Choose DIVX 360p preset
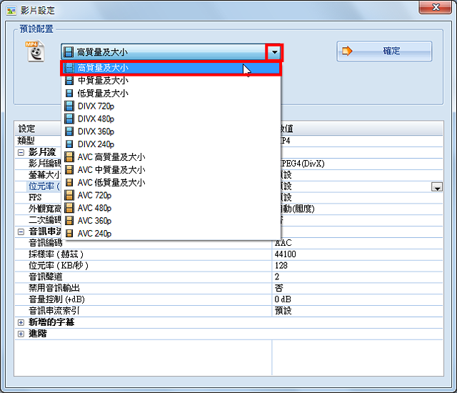457x393 pixels. tap(171, 131)
